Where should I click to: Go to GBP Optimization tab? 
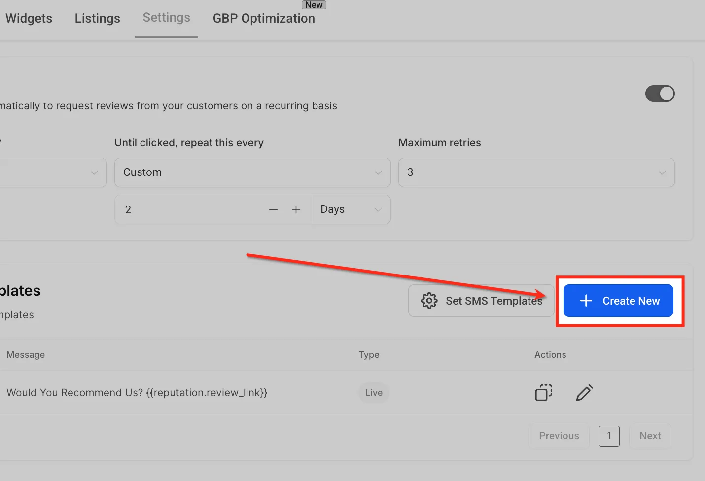click(x=264, y=18)
